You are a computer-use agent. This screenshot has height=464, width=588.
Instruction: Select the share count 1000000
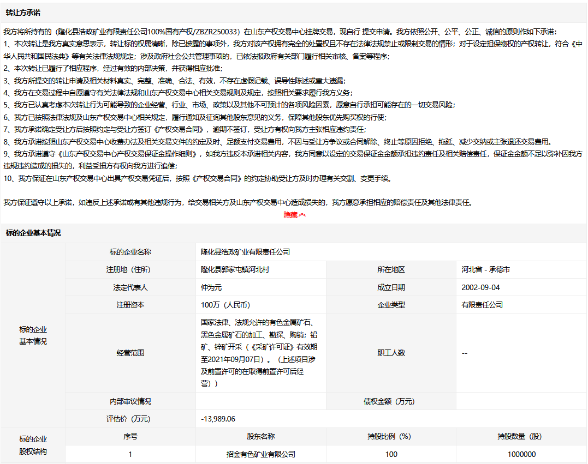(x=521, y=454)
